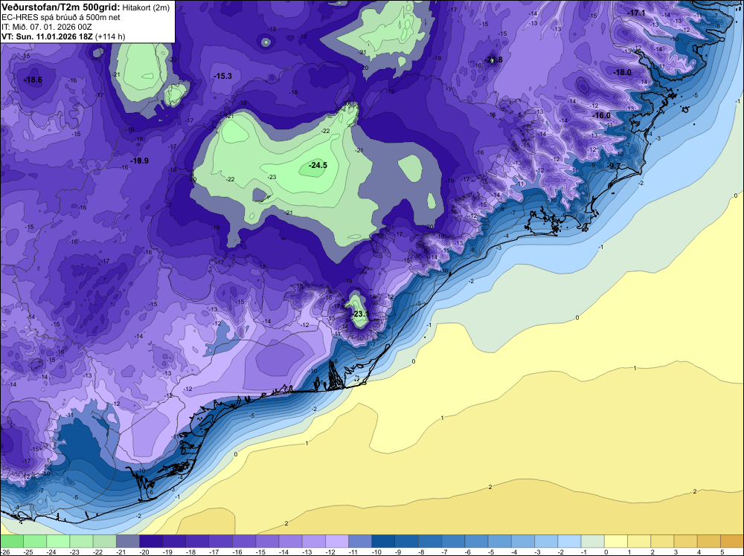
Task: Click the bold -21.8 temperature label
Action: [493, 59]
